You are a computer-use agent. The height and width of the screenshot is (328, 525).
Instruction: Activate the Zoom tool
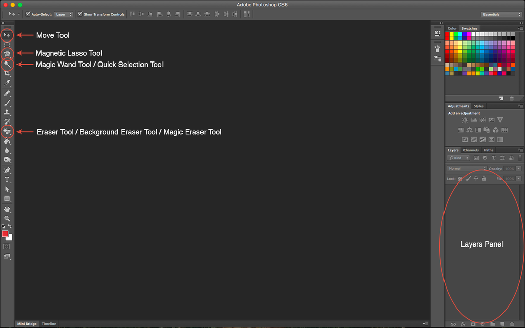pos(7,218)
